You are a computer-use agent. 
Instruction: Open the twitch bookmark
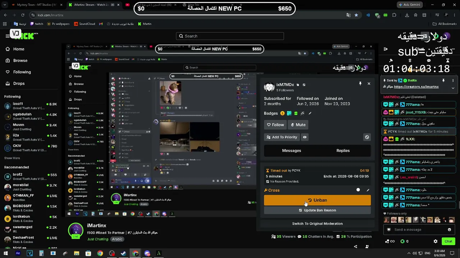[37, 24]
